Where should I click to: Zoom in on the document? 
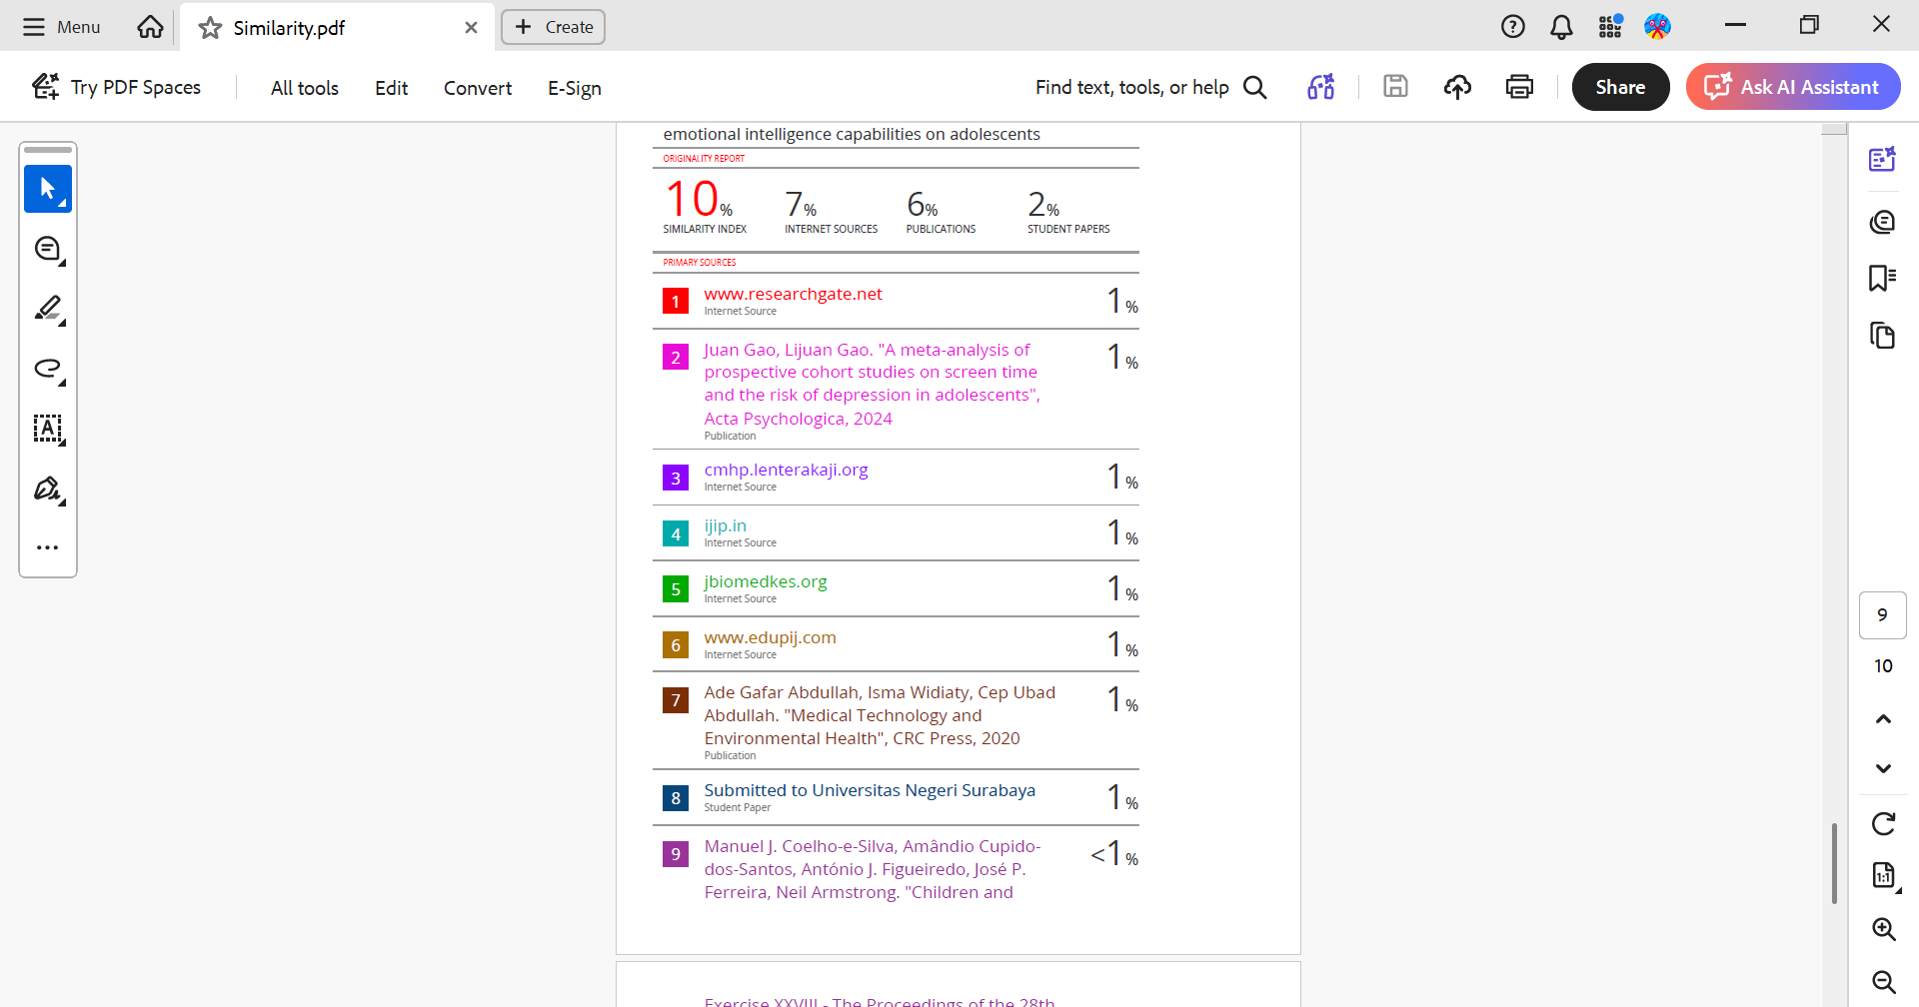(1883, 929)
